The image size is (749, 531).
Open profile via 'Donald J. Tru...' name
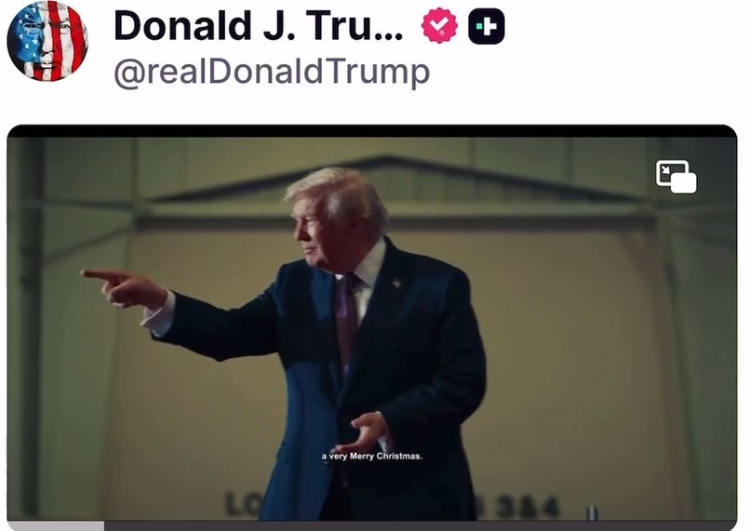259,26
